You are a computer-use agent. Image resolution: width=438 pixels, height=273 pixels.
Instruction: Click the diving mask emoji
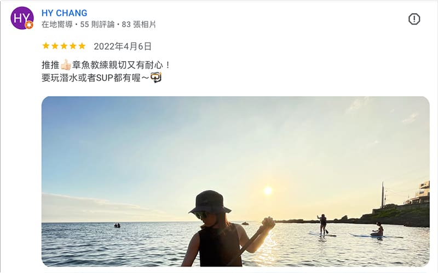156,78
